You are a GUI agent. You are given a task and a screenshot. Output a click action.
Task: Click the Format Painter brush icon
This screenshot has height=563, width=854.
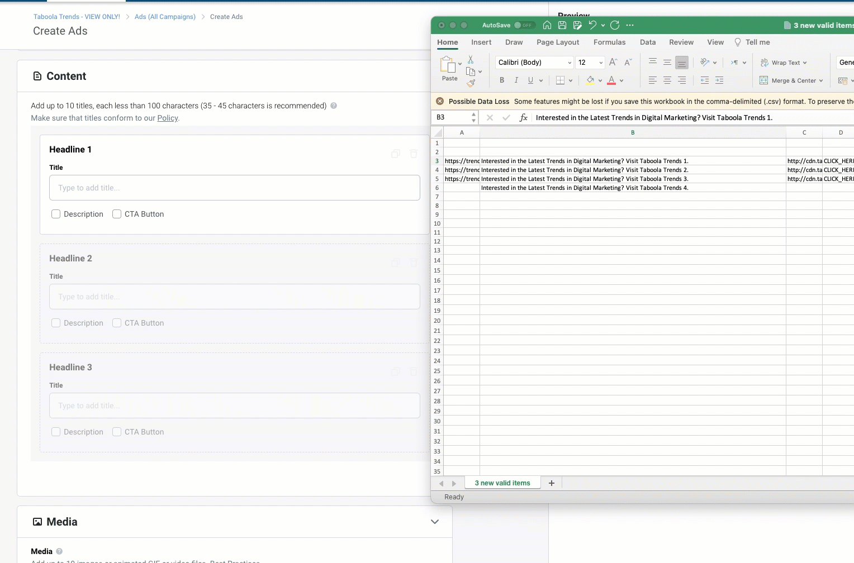tap(471, 83)
